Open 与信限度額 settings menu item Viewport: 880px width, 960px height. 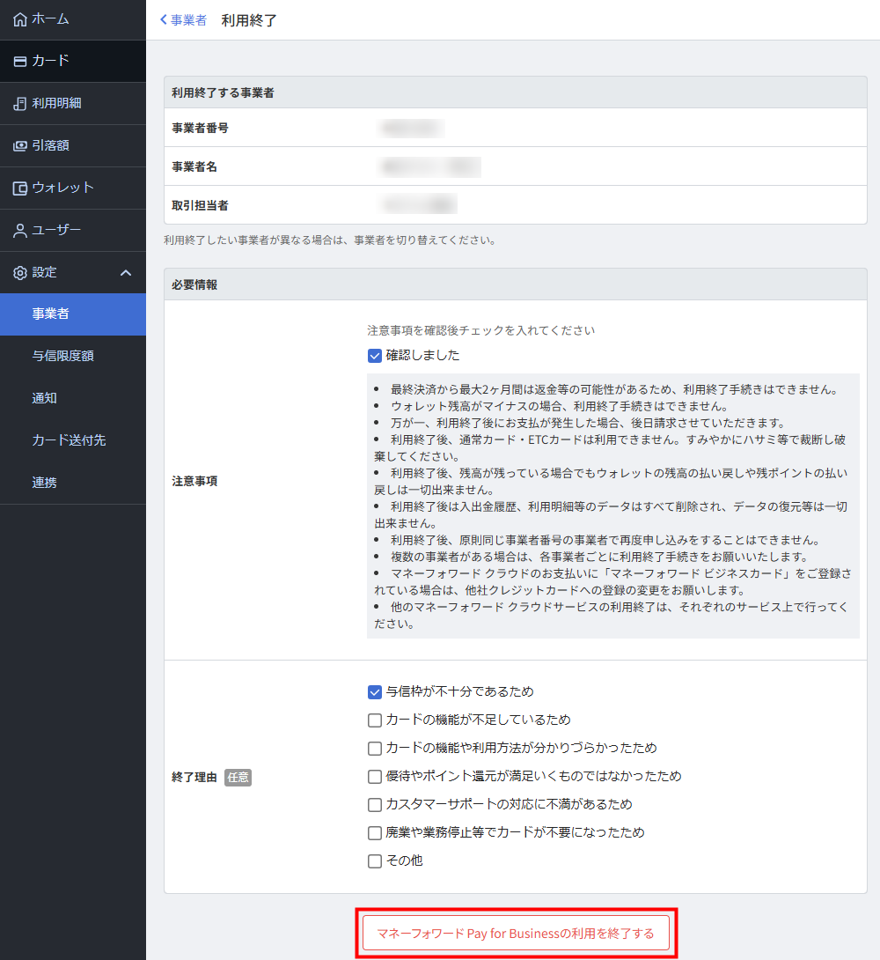click(62, 356)
